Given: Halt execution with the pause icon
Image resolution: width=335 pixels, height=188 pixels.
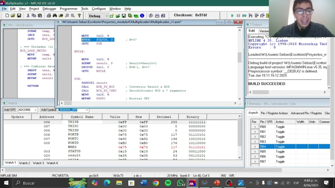Looking at the screenshot, I should [x=238, y=16].
